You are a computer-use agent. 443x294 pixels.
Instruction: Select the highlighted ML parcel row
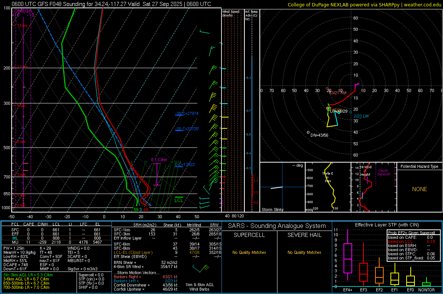point(57,238)
